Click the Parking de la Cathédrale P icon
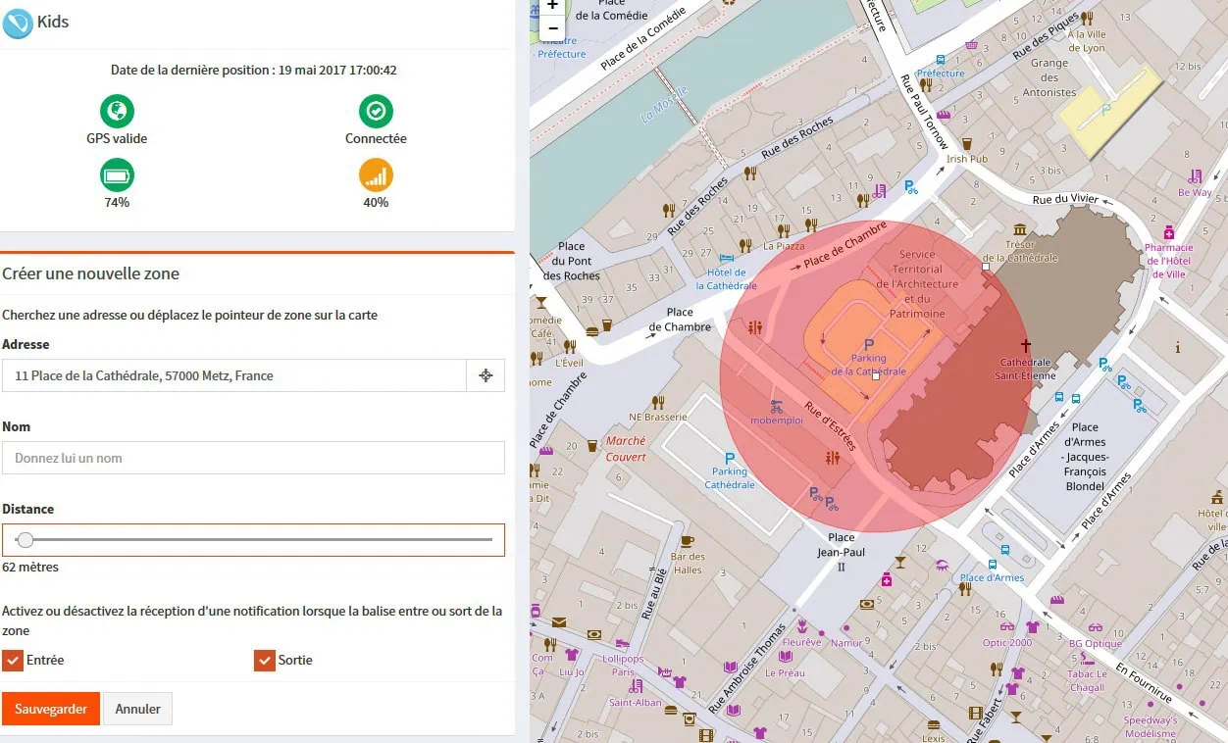The height and width of the screenshot is (743, 1228). 868,345
